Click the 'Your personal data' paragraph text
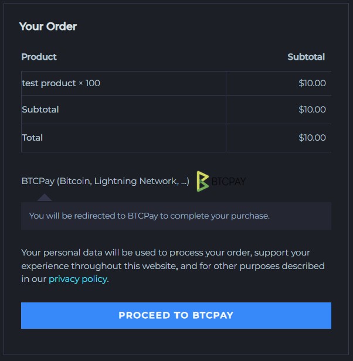 [173, 265]
